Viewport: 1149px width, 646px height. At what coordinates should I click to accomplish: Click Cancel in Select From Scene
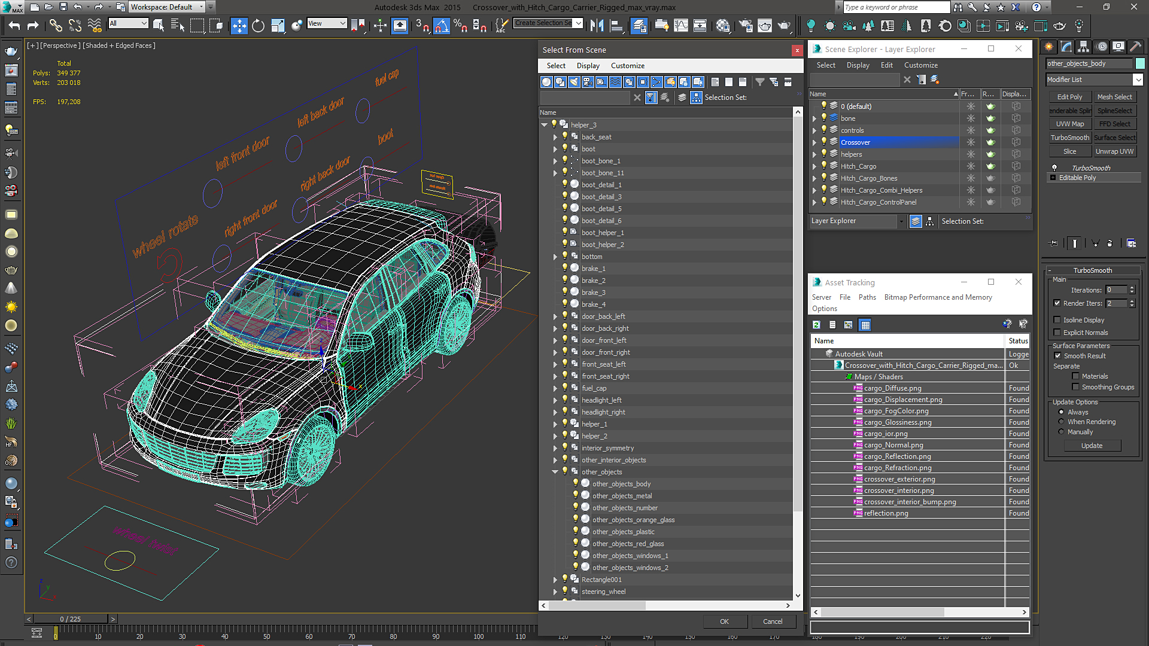[773, 621]
